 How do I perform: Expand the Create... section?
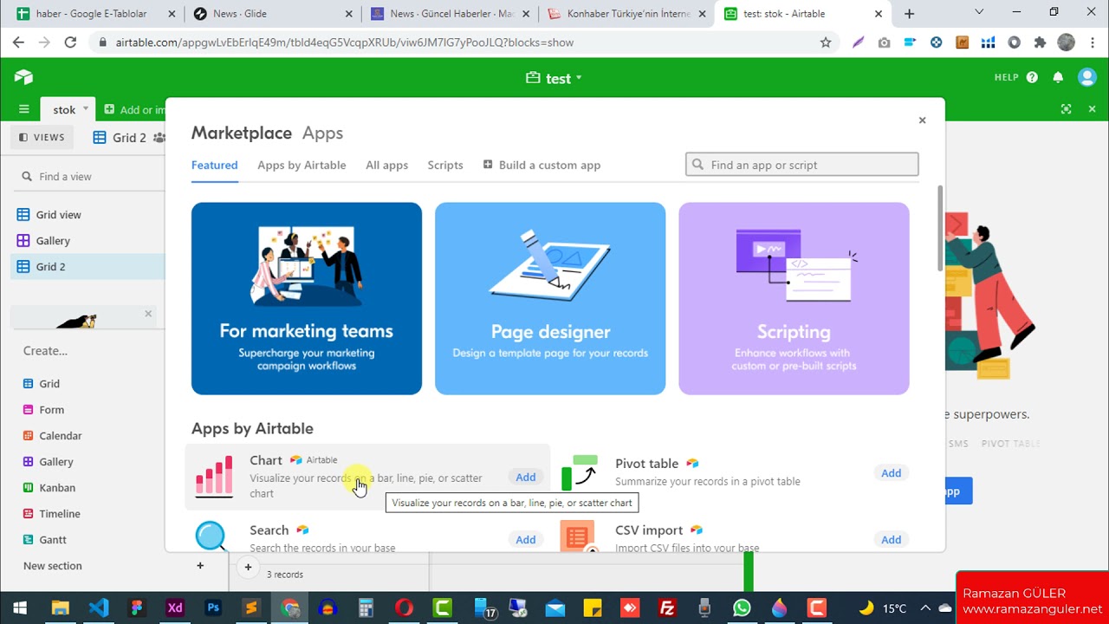point(45,351)
